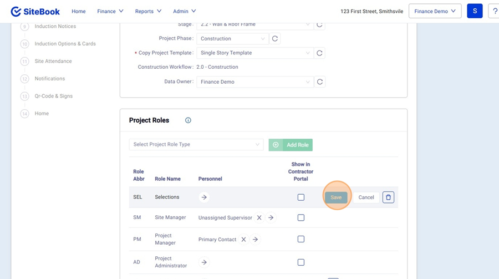The width and height of the screenshot is (499, 279).
Task: Open the Admin menu
Action: coord(184,11)
